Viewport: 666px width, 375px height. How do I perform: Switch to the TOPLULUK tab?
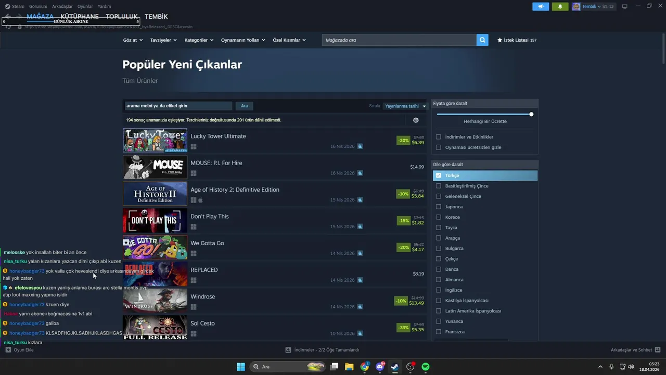pyautogui.click(x=122, y=17)
